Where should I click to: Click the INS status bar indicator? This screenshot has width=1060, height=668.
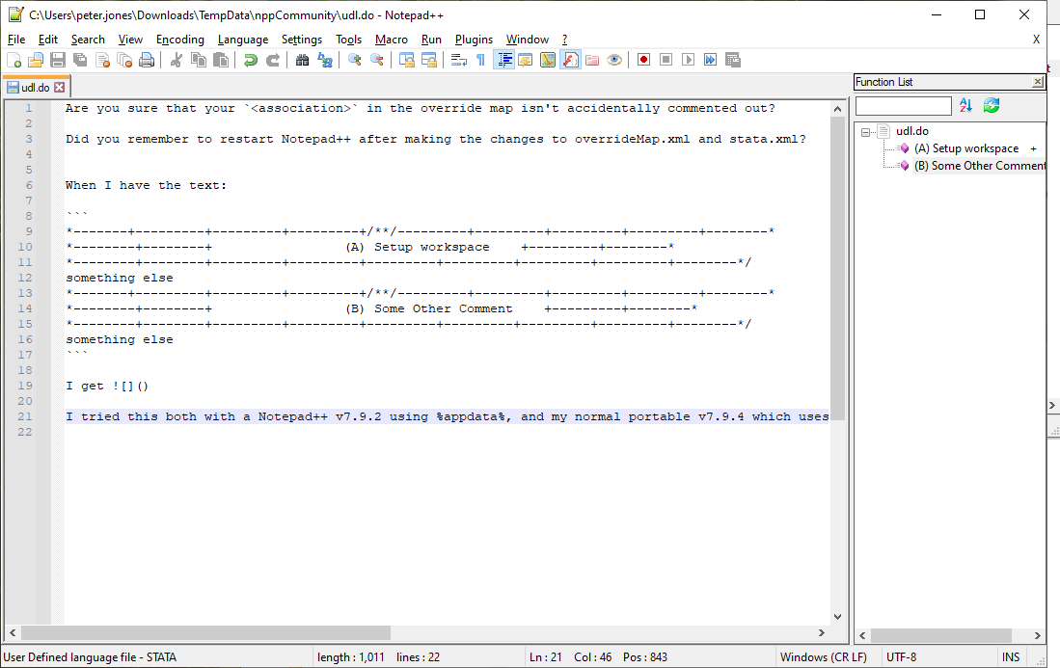point(1011,657)
